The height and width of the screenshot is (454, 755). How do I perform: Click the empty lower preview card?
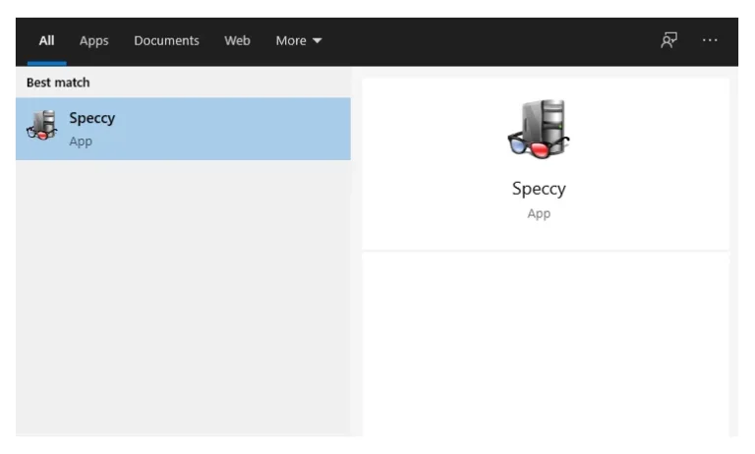(x=546, y=344)
